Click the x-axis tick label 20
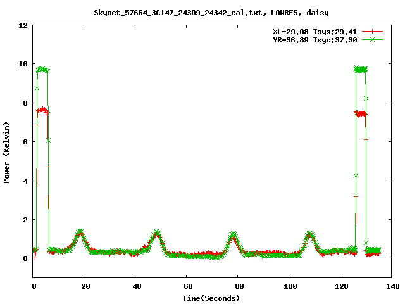The height and width of the screenshot is (304, 405). [x=85, y=286]
